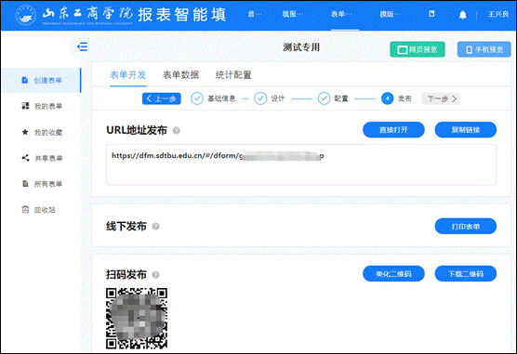
Task: Click 打印表单 button
Action: coord(466,227)
